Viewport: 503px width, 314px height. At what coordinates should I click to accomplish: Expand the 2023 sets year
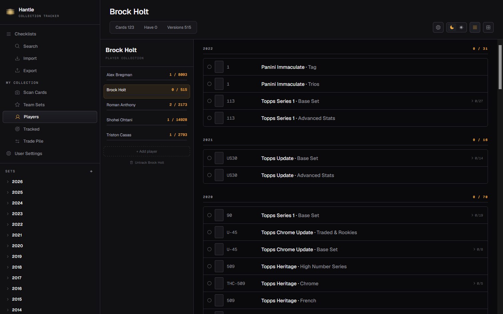pos(8,214)
